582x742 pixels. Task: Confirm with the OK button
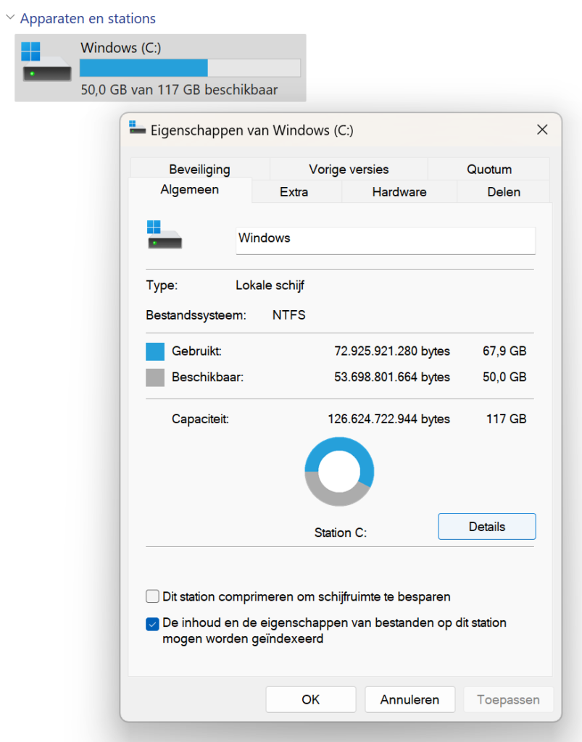pos(311,699)
